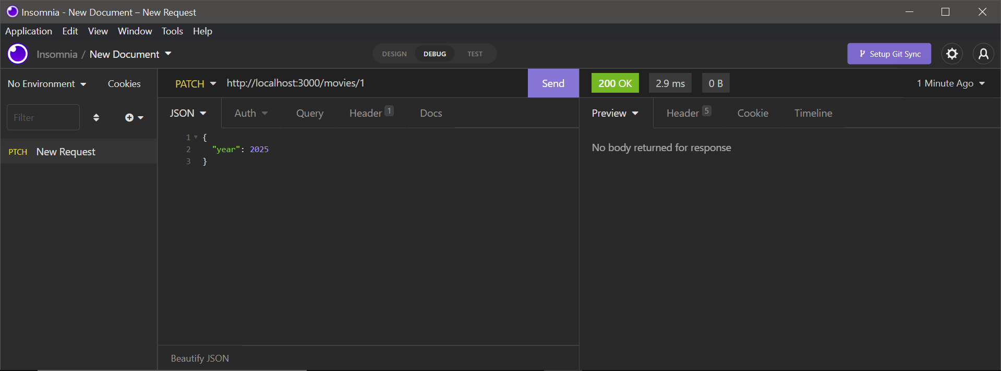
Task: Click the 2.9 ms response time
Action: click(670, 83)
